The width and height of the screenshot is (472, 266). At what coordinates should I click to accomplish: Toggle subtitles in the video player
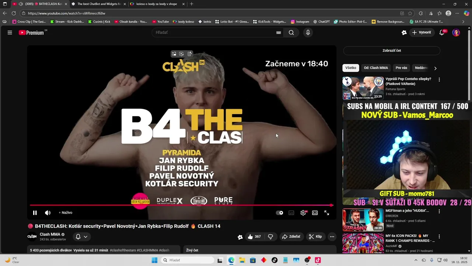[x=291, y=213]
